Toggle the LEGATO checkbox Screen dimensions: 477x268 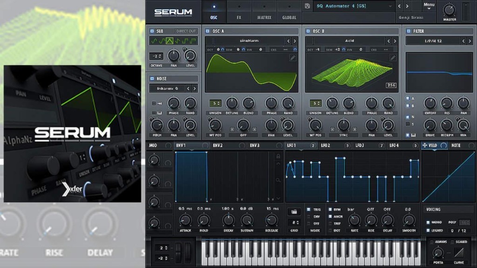[428, 230]
